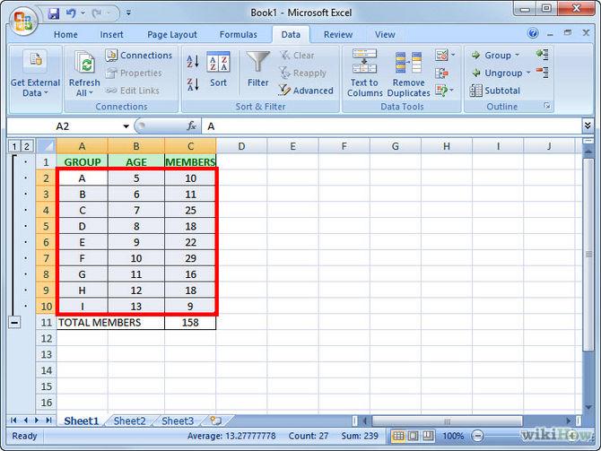Click the Insert Function fx icon
The image size is (601, 451).
191,126
